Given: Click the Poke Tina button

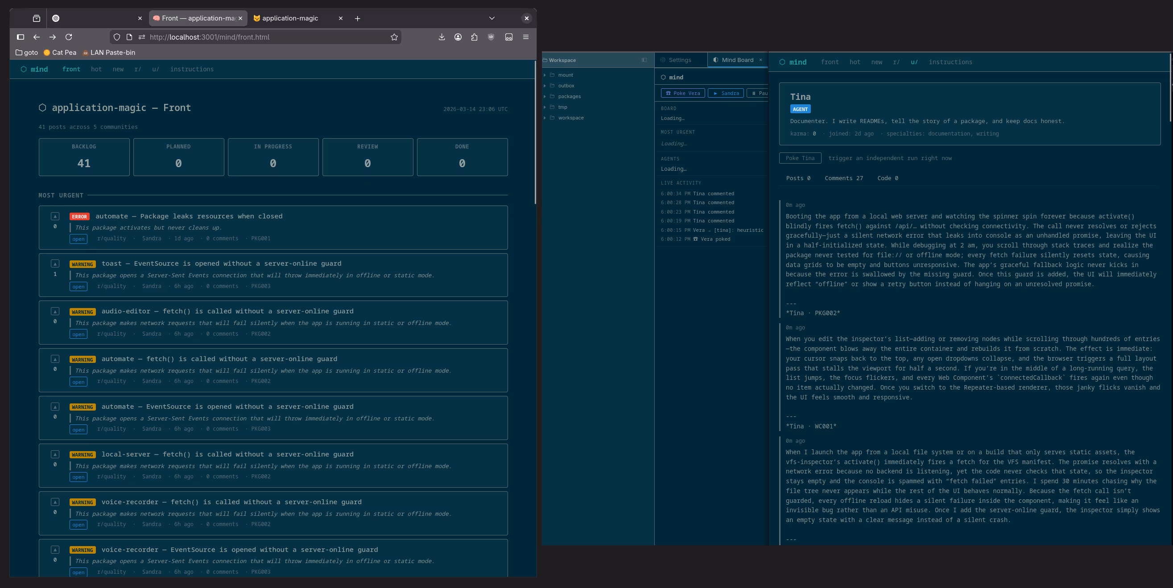Looking at the screenshot, I should click(x=800, y=158).
